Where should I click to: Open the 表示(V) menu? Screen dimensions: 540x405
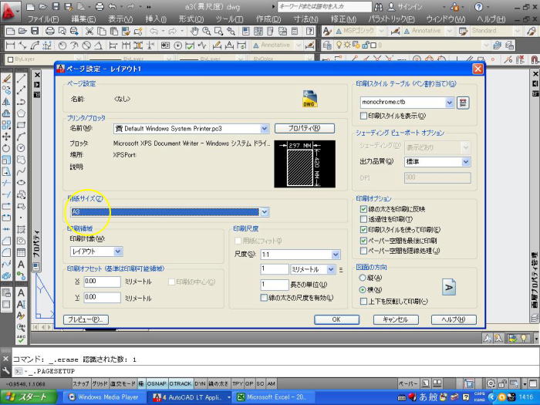point(120,19)
